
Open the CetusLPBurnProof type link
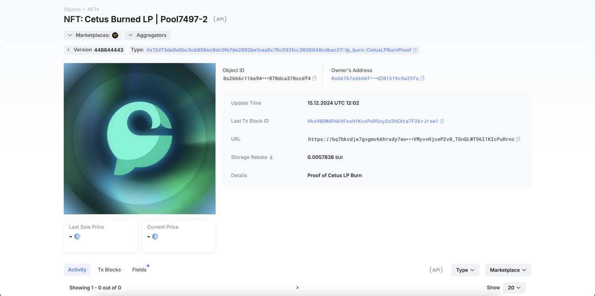point(279,50)
